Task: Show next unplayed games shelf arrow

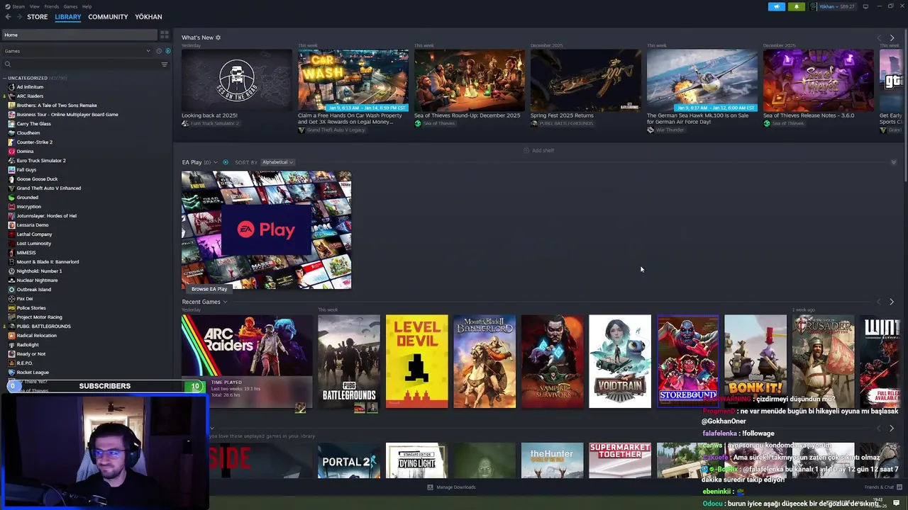Action: [x=892, y=429]
